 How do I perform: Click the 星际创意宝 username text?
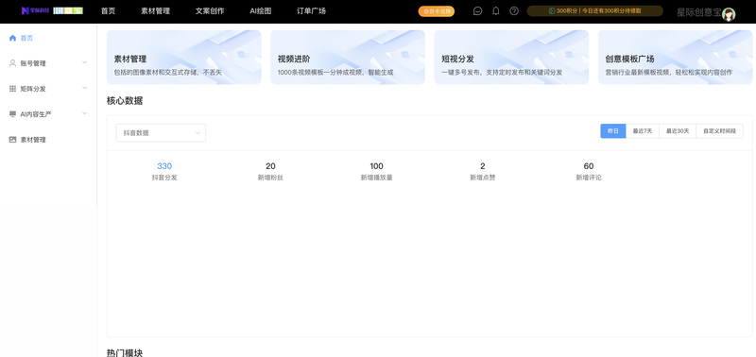pos(698,12)
